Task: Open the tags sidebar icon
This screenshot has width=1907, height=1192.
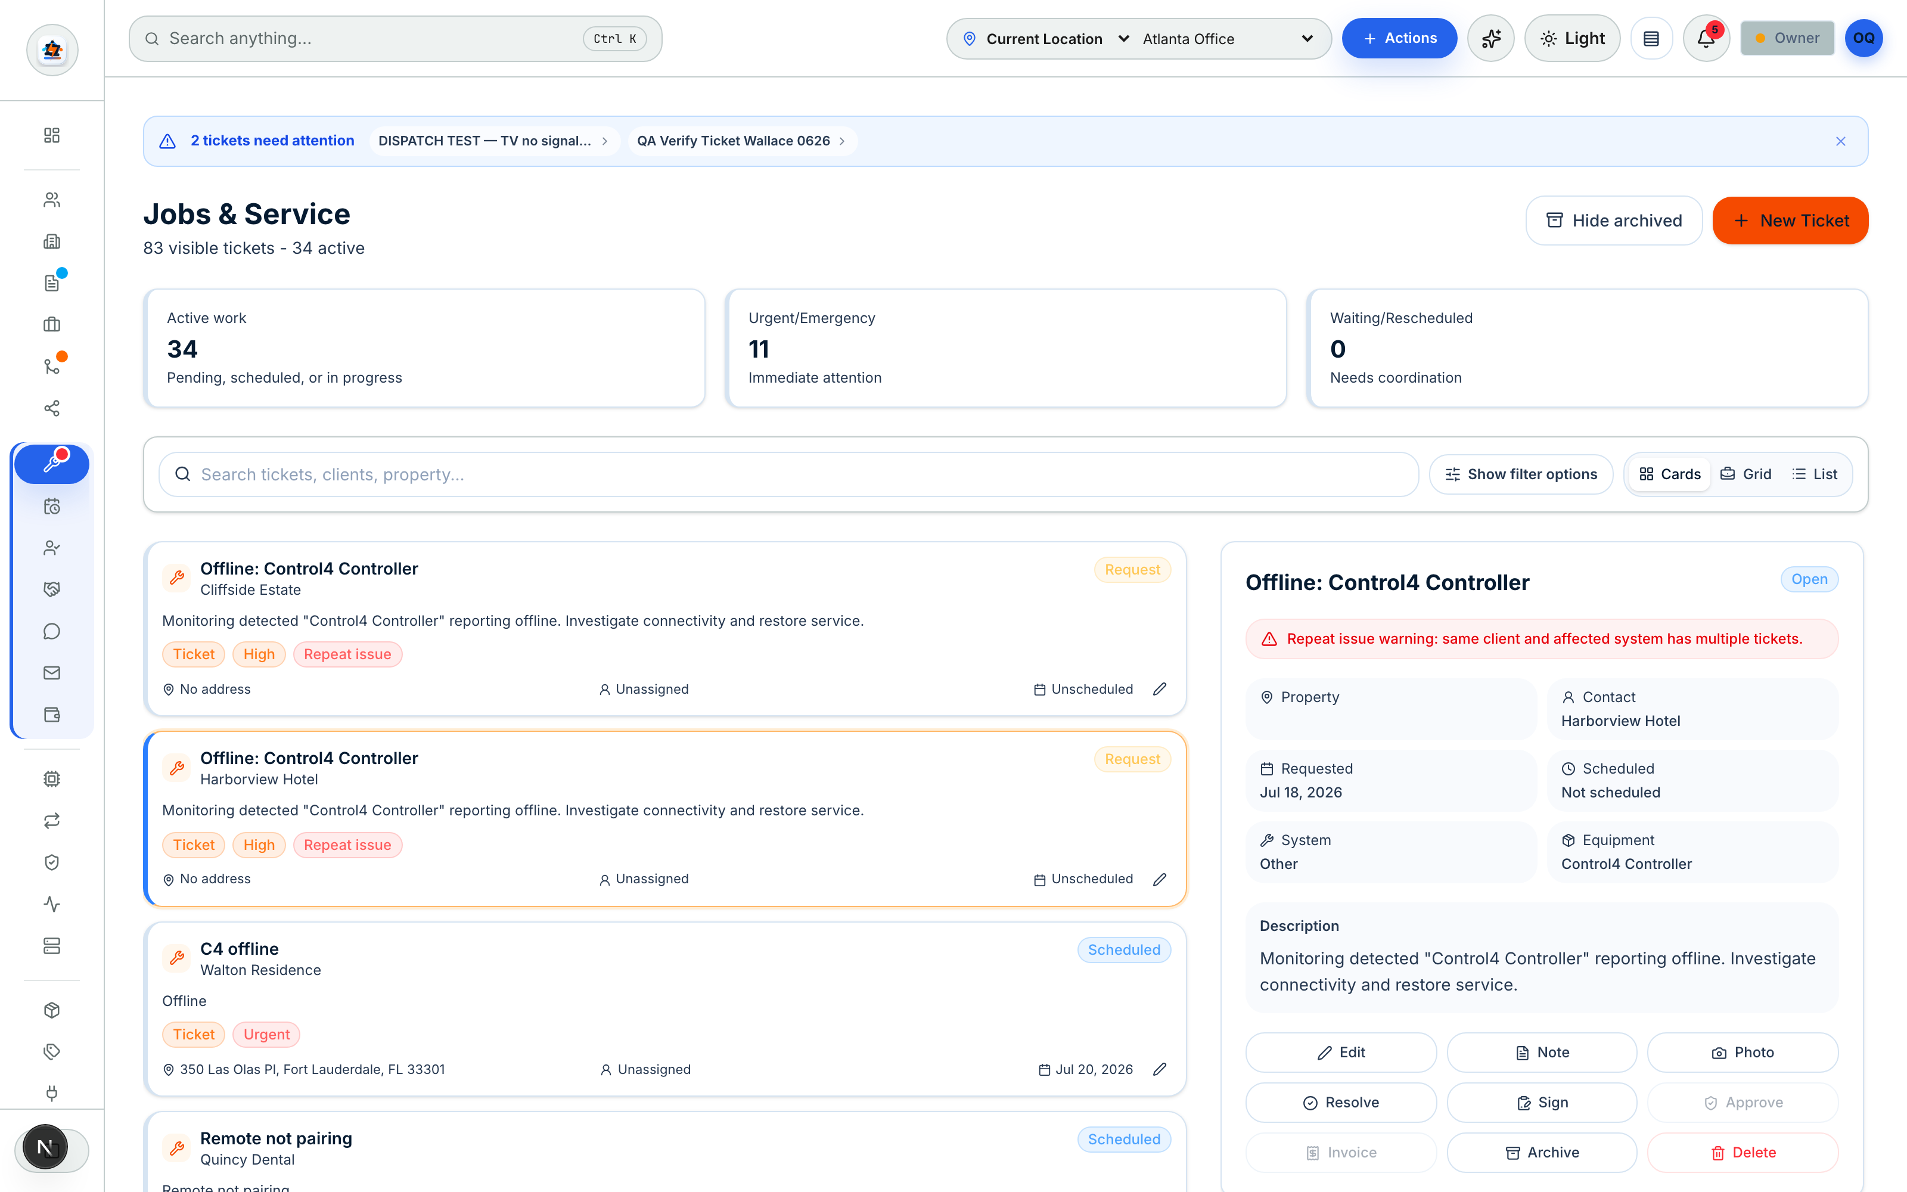Action: 52,1053
